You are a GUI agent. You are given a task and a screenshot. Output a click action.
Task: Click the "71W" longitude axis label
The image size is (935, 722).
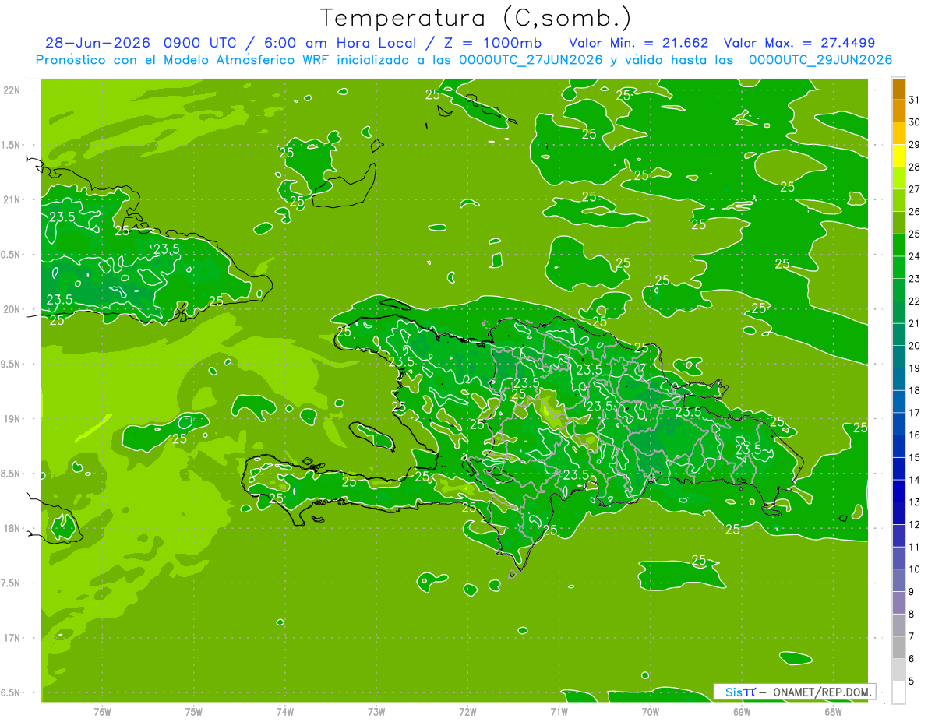pos(559,712)
